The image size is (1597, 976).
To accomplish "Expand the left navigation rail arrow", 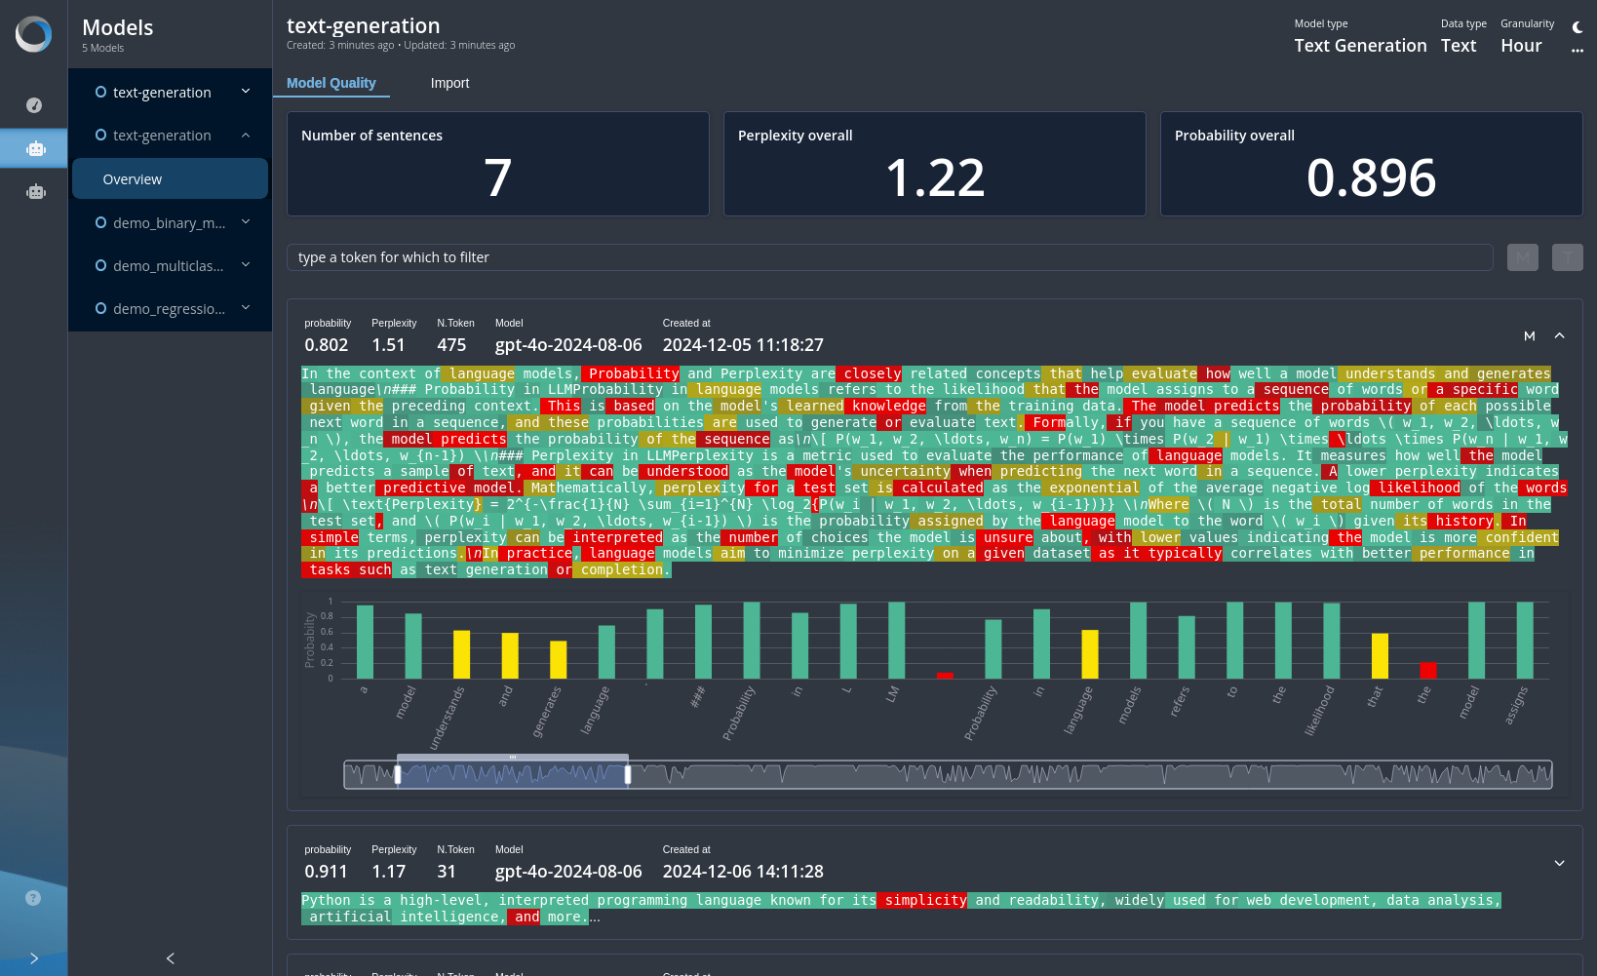I will click(34, 958).
